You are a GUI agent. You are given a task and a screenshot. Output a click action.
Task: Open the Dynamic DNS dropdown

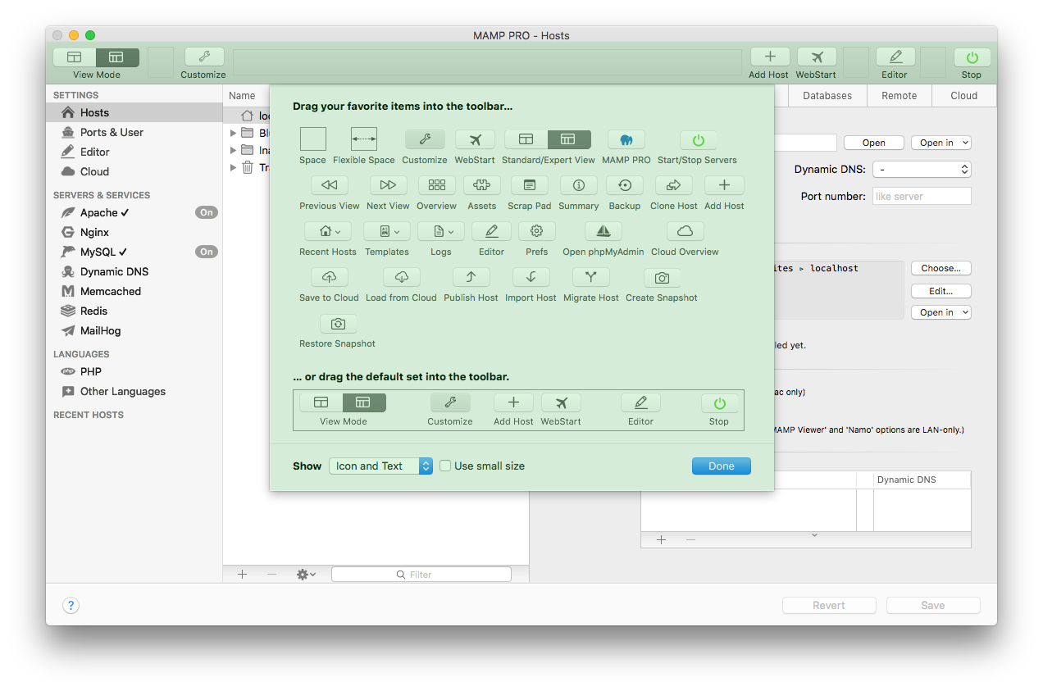[922, 169]
